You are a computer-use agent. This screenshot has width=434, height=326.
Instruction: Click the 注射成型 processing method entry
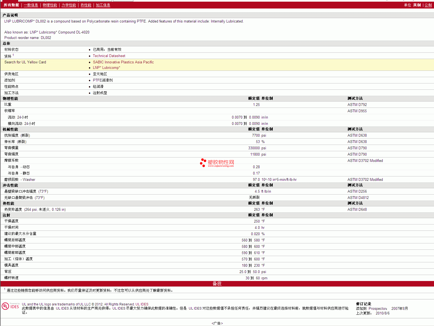[100, 93]
